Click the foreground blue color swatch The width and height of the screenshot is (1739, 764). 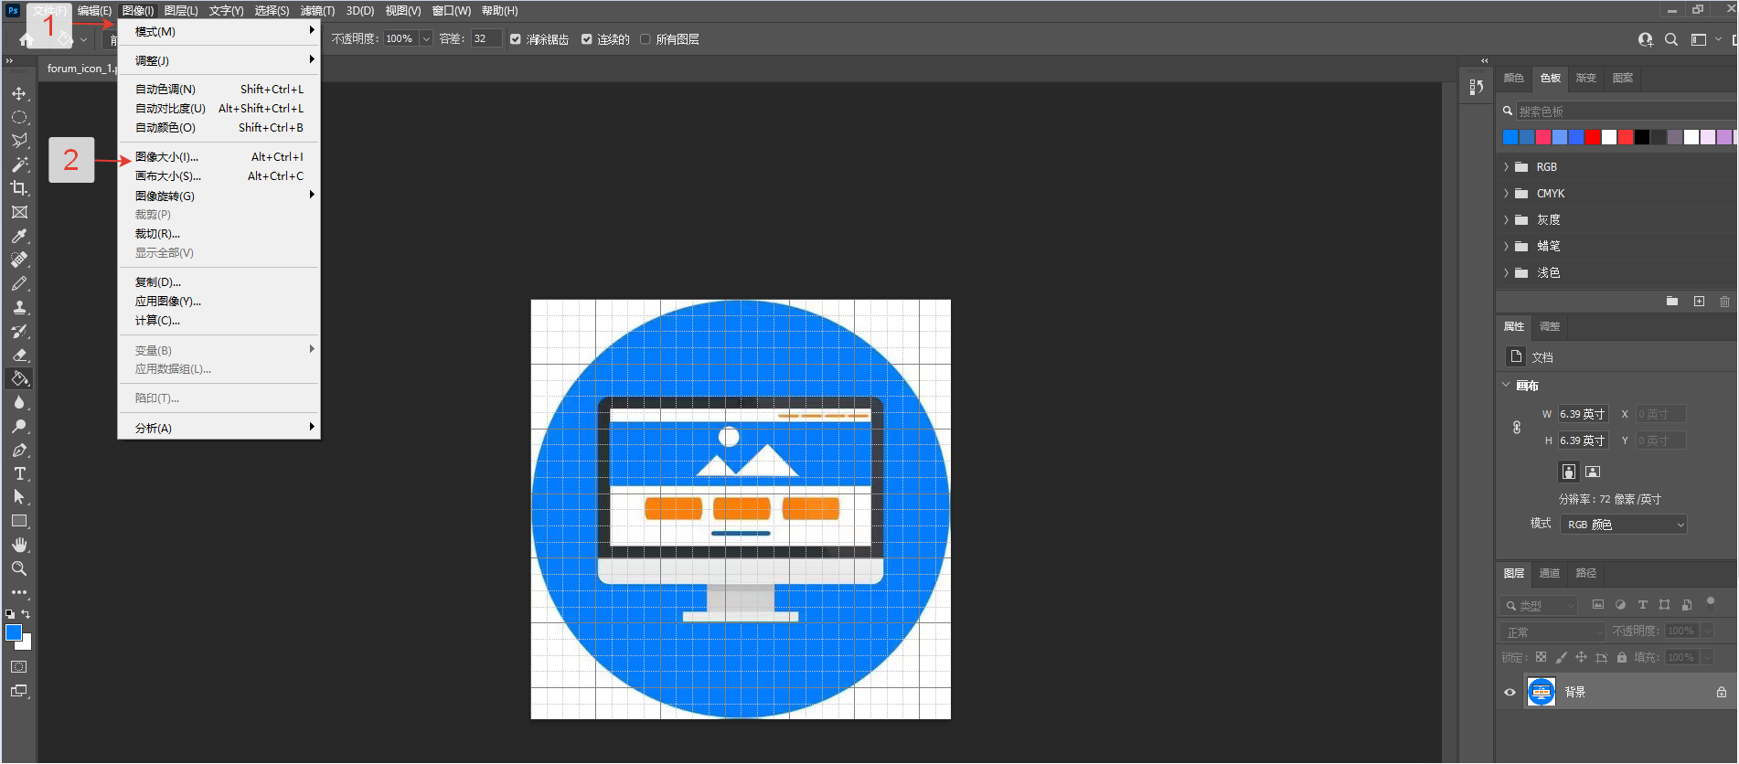[14, 632]
